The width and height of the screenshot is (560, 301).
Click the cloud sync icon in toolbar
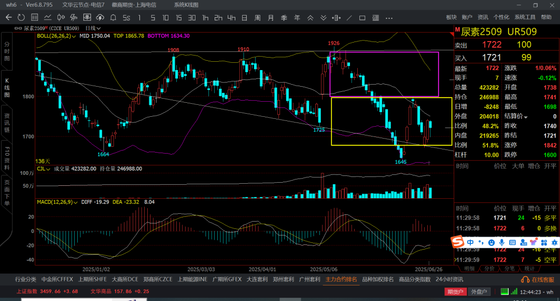100,18
